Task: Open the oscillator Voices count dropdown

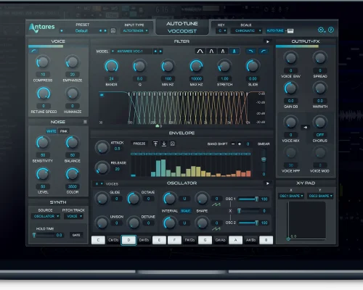Action: (x=99, y=183)
